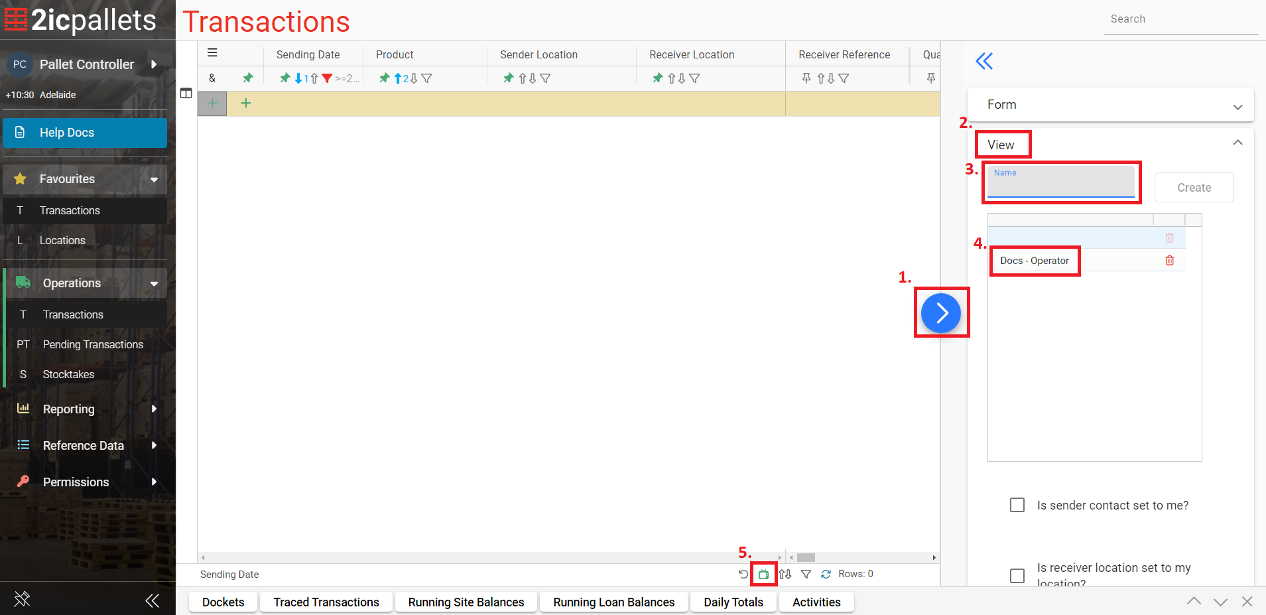Pin the Receiver Reference column
The image size is (1266, 615).
806,78
